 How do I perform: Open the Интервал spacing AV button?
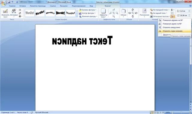(14, 13)
